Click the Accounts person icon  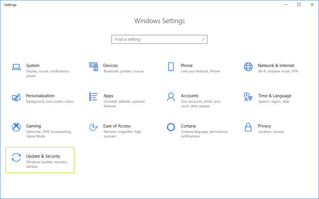pyautogui.click(x=171, y=97)
